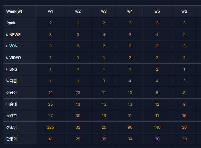The image size is (201, 148).
Task: Click the 전소영 row name
Action: click(x=12, y=127)
